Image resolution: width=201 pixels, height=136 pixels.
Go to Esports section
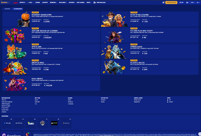(72, 3)
